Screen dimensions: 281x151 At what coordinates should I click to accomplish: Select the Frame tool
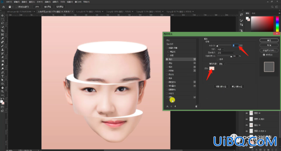2,34
